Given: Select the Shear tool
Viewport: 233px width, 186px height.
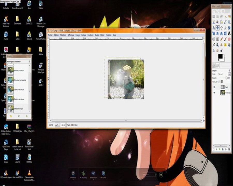Looking at the screenshot, I should [x=217, y=33].
